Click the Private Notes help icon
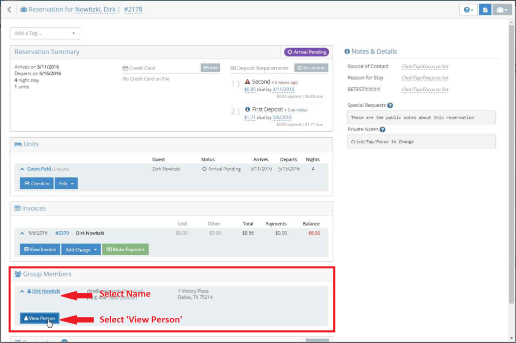 pyautogui.click(x=383, y=130)
